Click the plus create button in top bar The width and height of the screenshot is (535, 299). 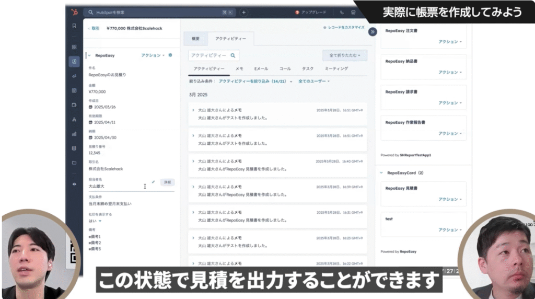(x=243, y=13)
